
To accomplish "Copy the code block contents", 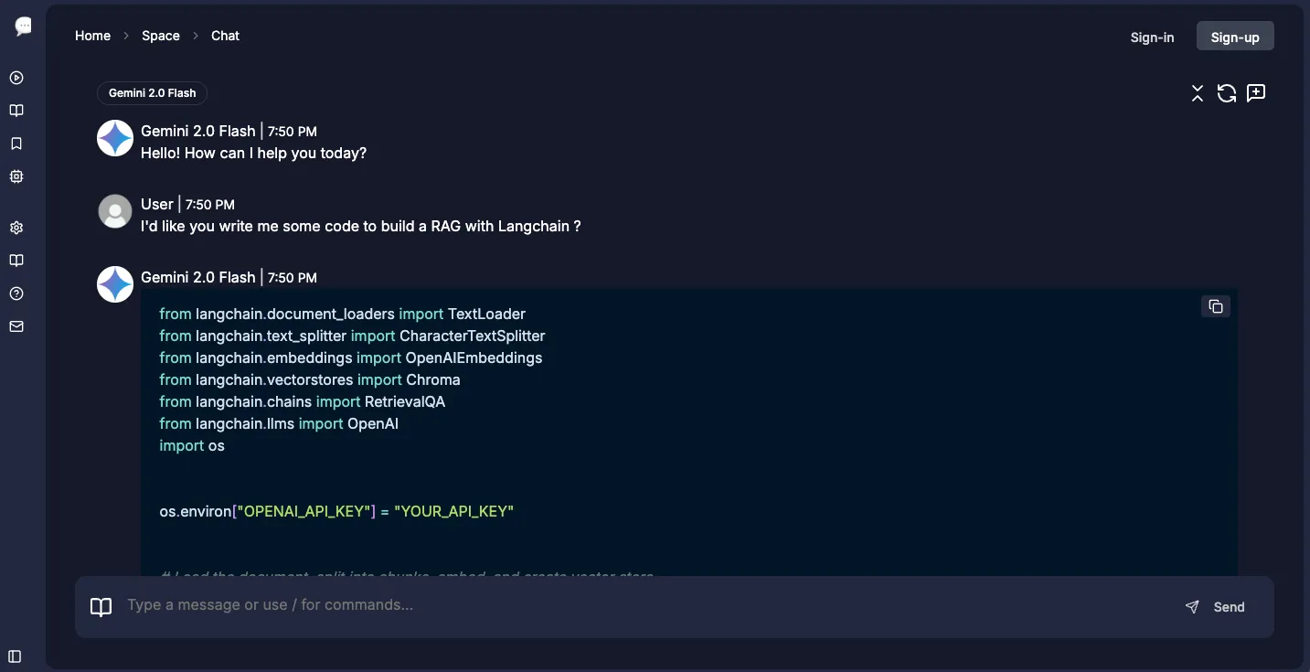I will [1216, 306].
